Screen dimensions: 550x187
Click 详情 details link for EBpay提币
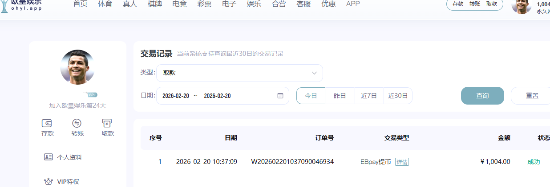[x=402, y=162]
